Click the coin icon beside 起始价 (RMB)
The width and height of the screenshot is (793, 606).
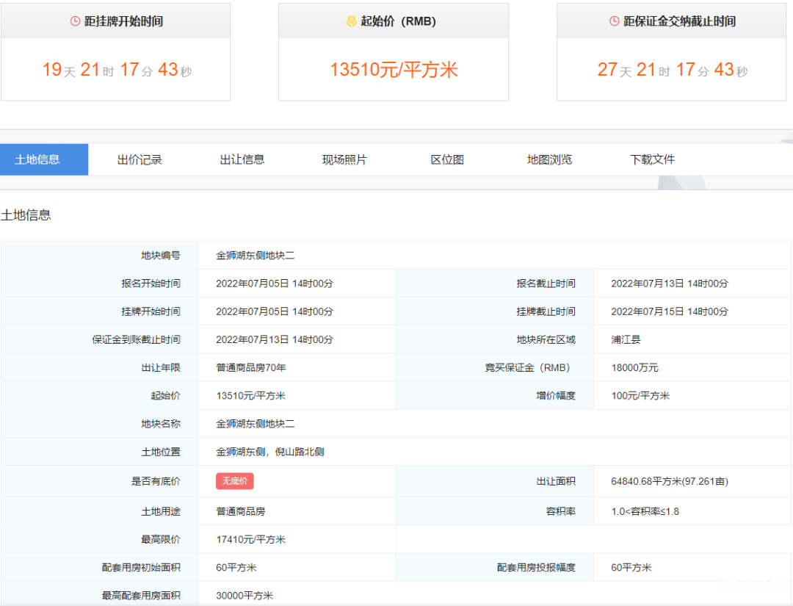click(351, 21)
